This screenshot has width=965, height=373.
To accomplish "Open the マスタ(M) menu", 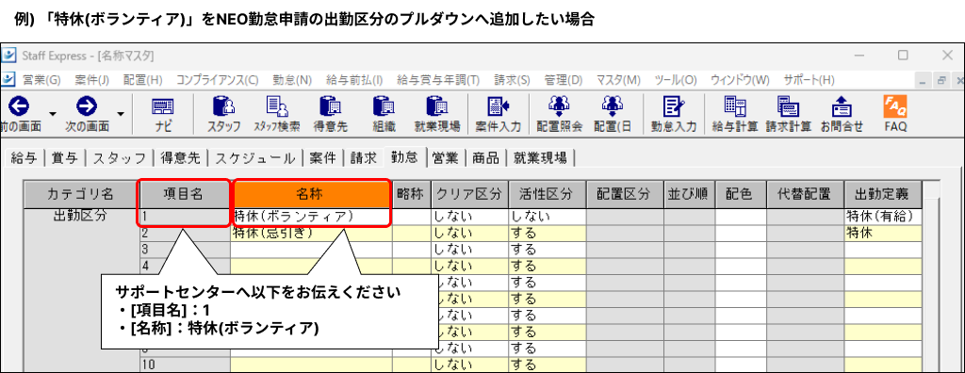I will click(618, 80).
